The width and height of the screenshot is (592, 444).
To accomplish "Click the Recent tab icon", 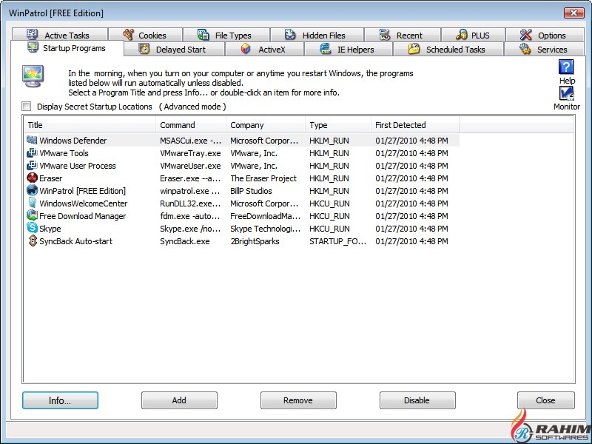I will [384, 35].
